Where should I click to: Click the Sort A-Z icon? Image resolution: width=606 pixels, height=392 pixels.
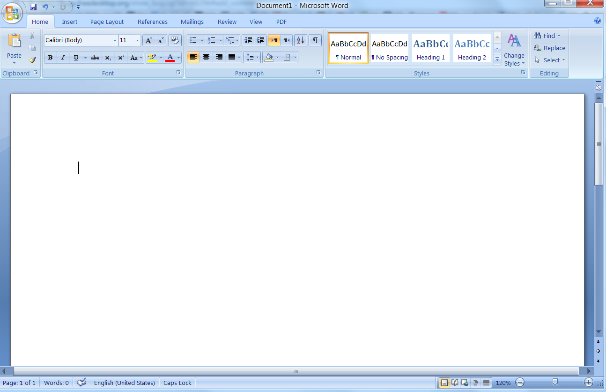pyautogui.click(x=300, y=40)
